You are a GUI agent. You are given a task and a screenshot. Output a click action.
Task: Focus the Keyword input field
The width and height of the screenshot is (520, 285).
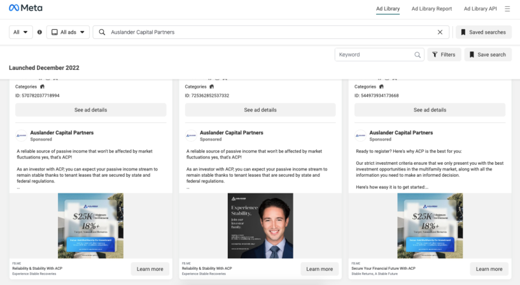point(375,55)
